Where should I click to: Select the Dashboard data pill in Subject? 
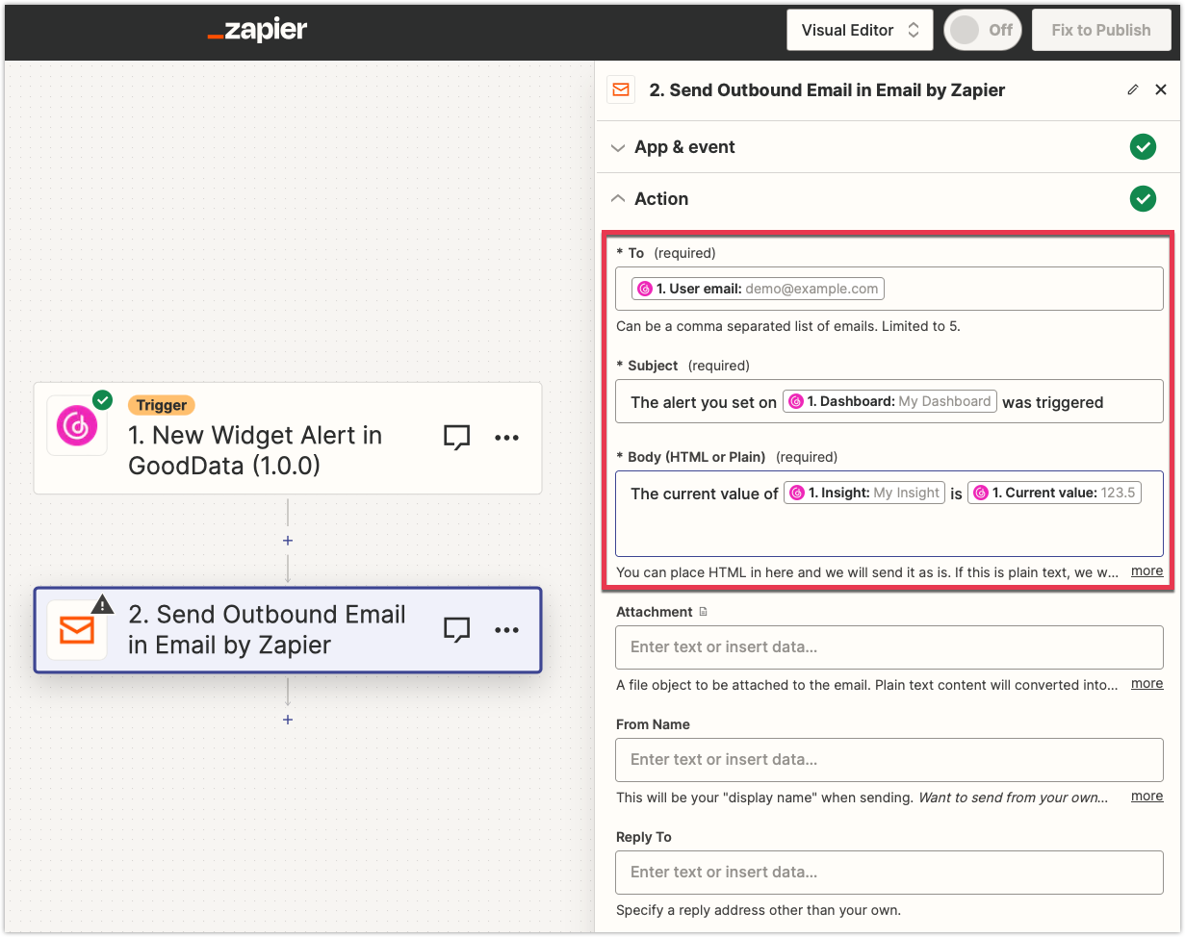(889, 402)
